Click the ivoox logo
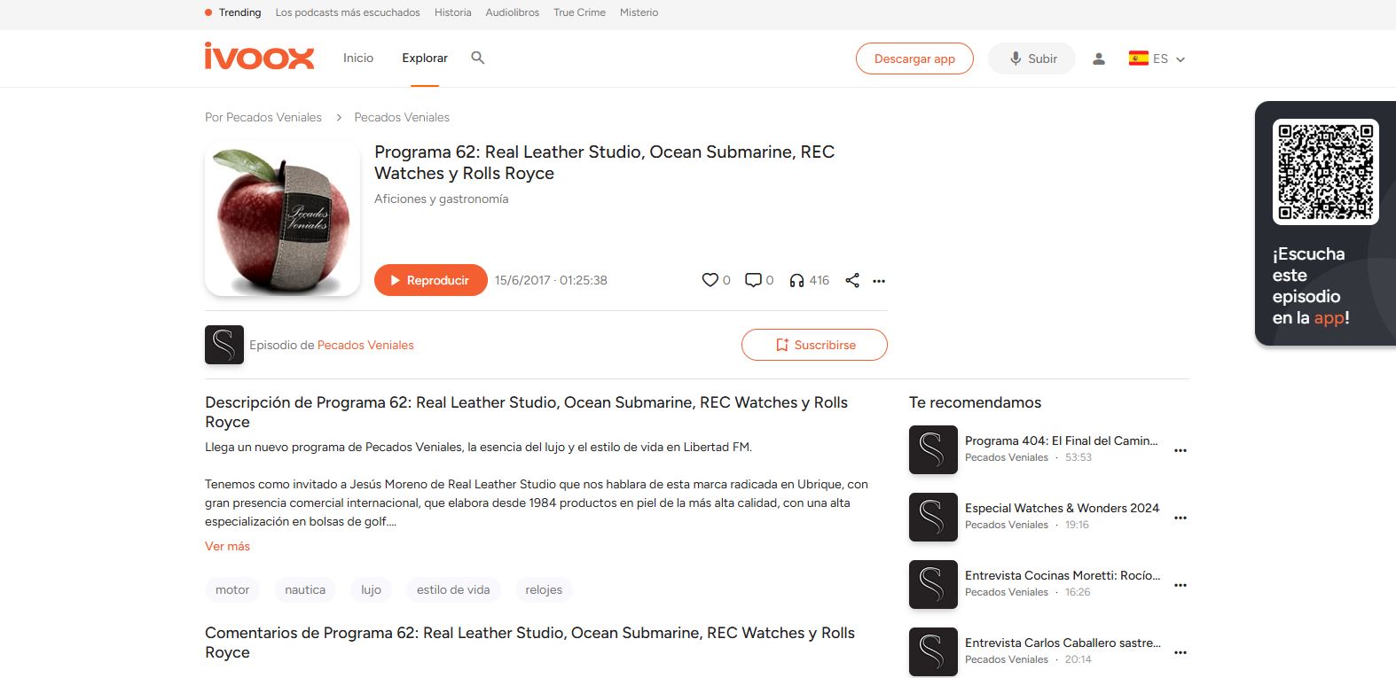 tap(259, 58)
